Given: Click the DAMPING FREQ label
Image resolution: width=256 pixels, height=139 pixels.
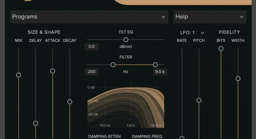Looking at the screenshot, I should (147, 136).
